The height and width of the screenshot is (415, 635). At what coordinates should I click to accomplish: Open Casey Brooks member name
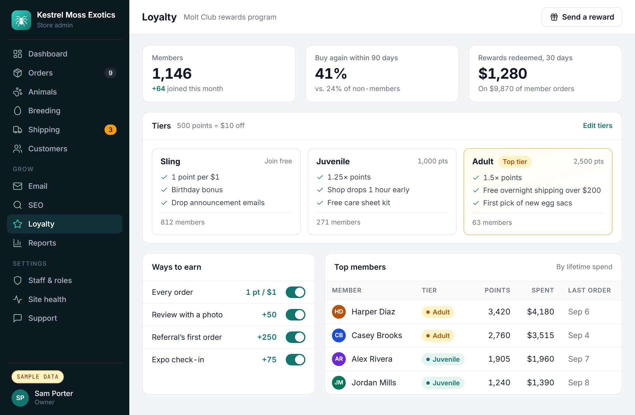(377, 335)
